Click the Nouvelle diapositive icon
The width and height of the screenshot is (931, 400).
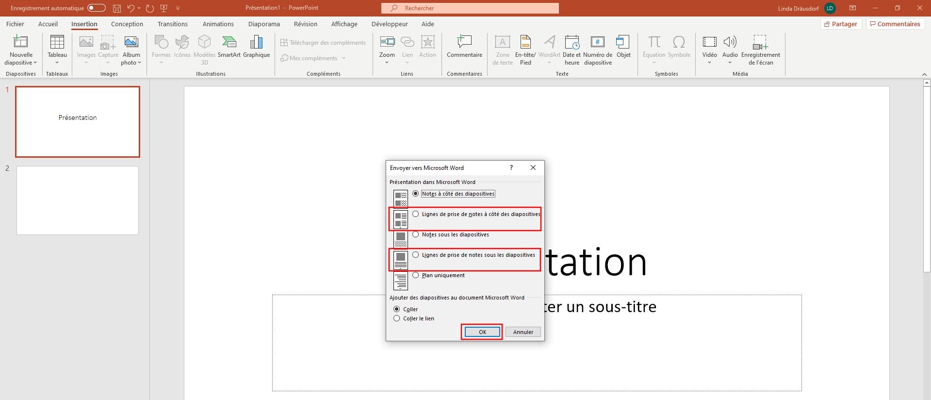tap(21, 42)
